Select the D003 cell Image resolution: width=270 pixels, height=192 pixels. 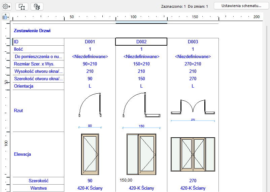coord(193,42)
